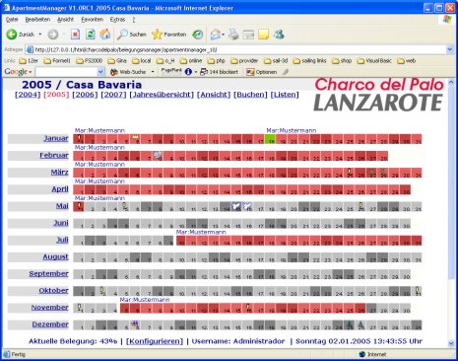Viewport: 458px width, 361px height.
Task: Switch to the [2006] year link
Action: (x=85, y=95)
